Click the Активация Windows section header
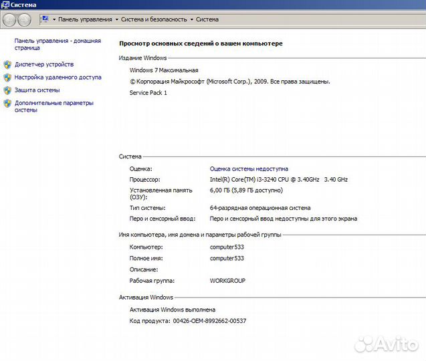Viewport: 426px width, 361px height. coord(146,297)
